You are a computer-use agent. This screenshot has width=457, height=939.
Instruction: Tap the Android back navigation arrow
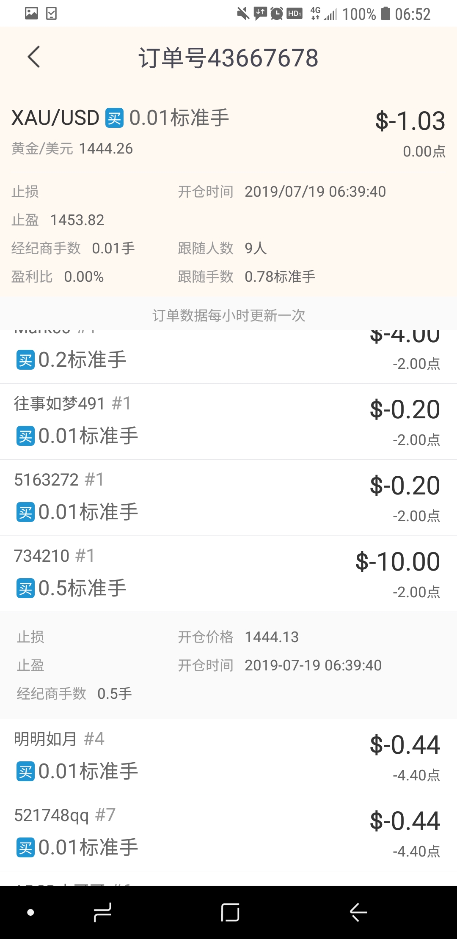coord(358,912)
